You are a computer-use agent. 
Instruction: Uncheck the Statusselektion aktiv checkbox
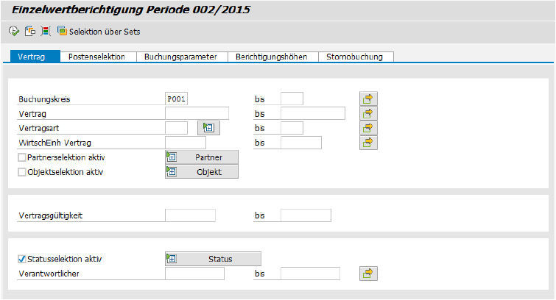point(21,259)
